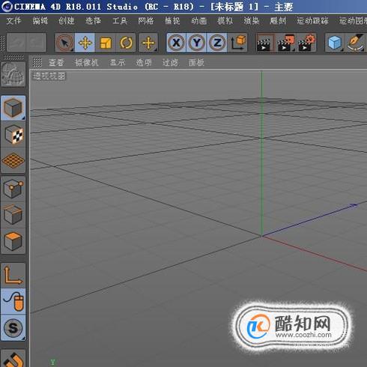Toggle the coordinate system icon
Viewport: 367px width, 367px height.
point(238,43)
